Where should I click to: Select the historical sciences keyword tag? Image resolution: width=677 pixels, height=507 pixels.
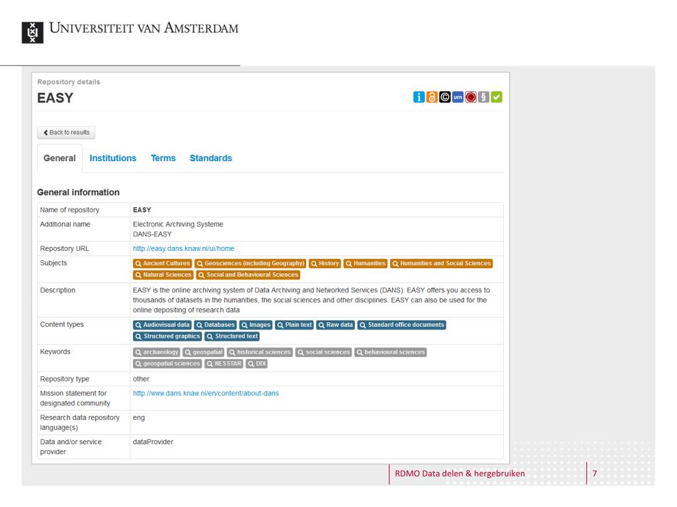pos(260,353)
